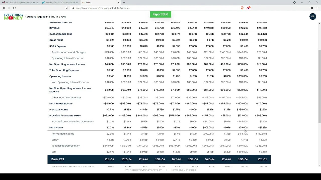Click the Basic EPS section header
Viewport: 321px width, 180px height.
click(58, 159)
